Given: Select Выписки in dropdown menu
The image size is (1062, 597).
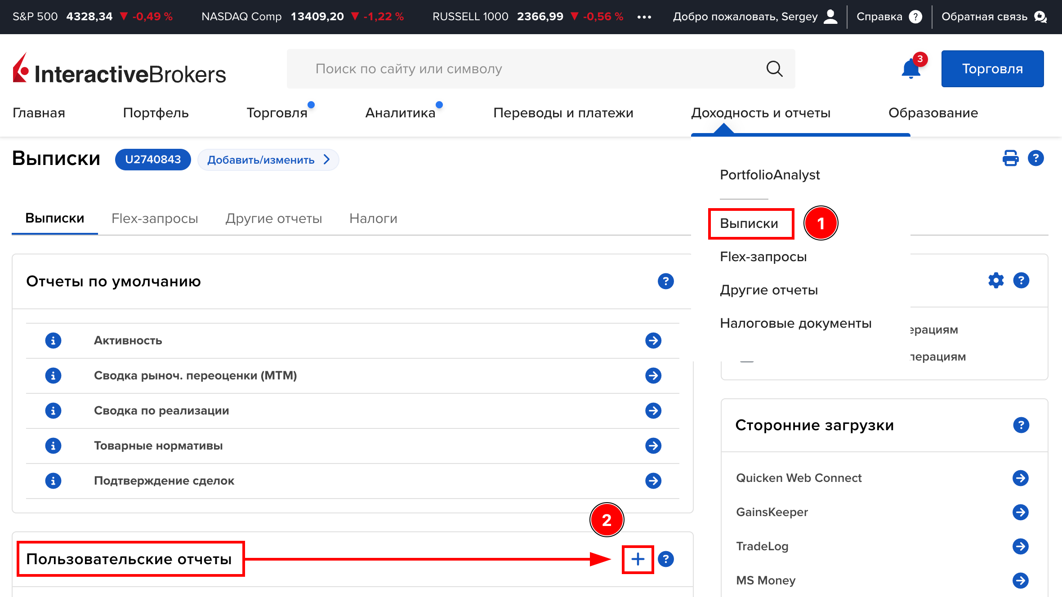Looking at the screenshot, I should (x=749, y=223).
